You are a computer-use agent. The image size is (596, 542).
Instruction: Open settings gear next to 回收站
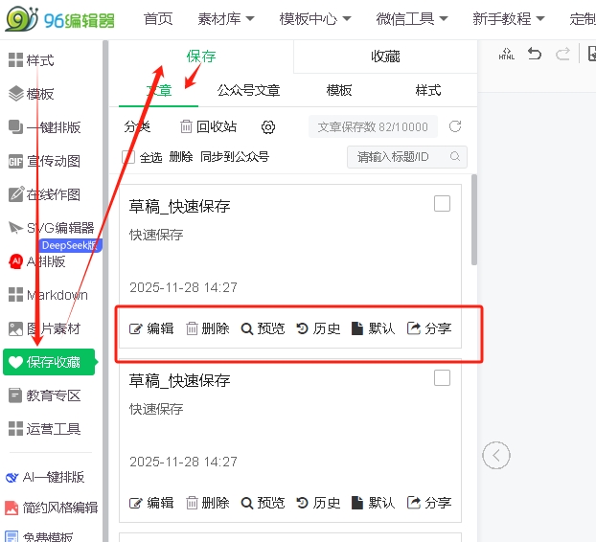(268, 127)
